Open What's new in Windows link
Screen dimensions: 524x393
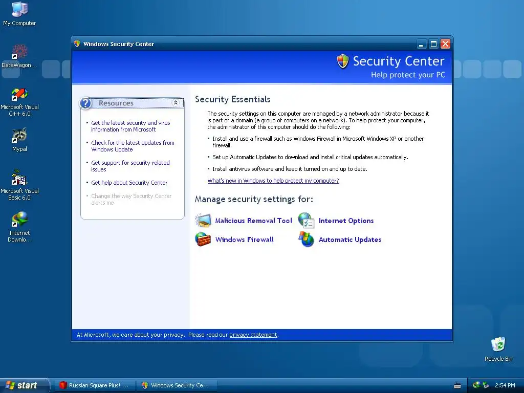point(273,181)
